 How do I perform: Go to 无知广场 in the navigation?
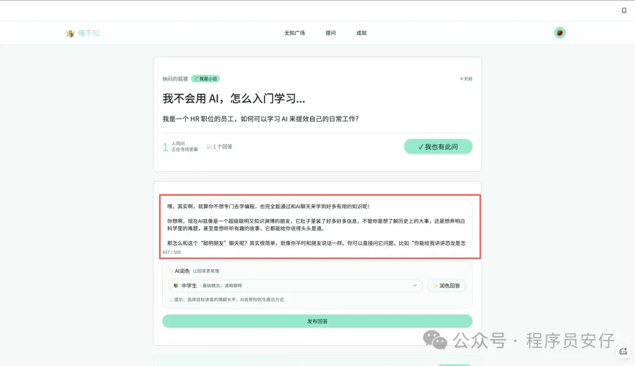(295, 33)
